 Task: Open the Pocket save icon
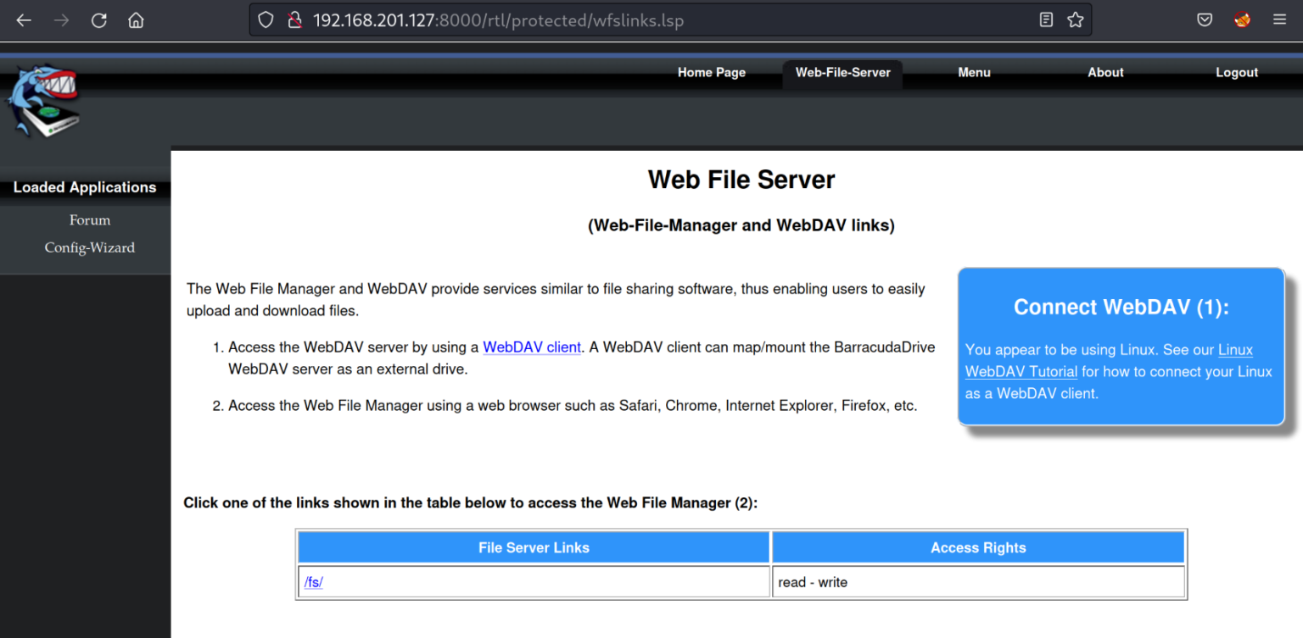[1205, 20]
